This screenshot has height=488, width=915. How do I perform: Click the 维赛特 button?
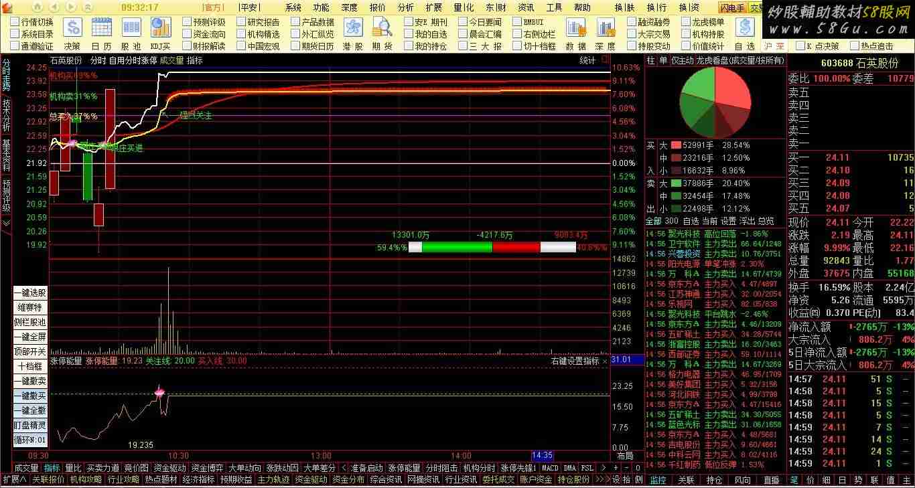(x=31, y=307)
